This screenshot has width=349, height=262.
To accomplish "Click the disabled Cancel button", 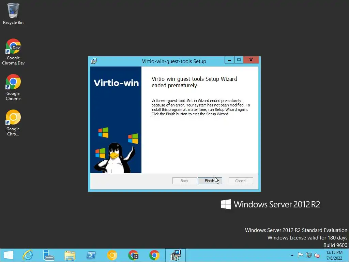I will 241,181.
